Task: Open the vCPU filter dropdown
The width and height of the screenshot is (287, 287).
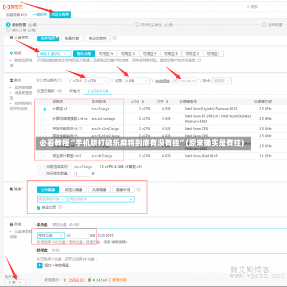Action: tap(96, 81)
